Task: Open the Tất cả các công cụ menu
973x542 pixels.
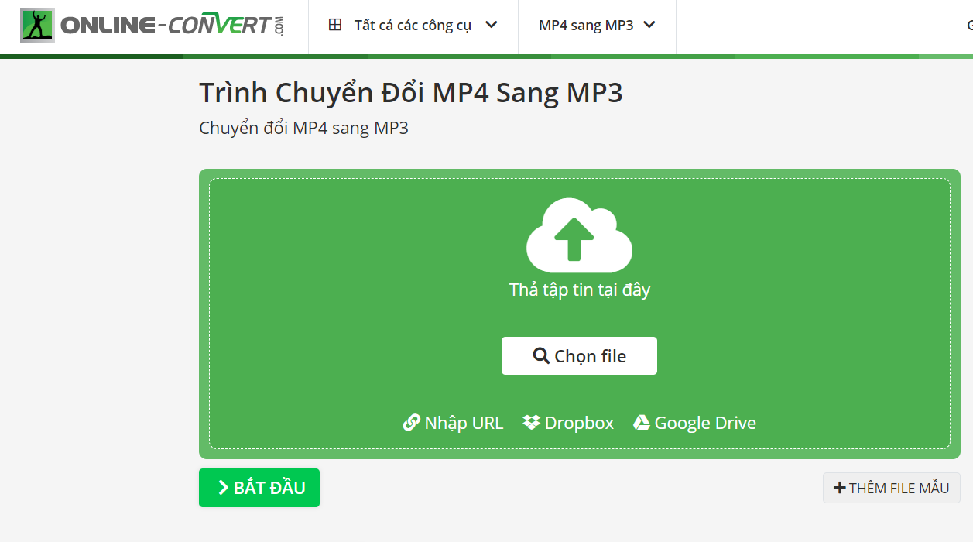Action: tap(413, 26)
